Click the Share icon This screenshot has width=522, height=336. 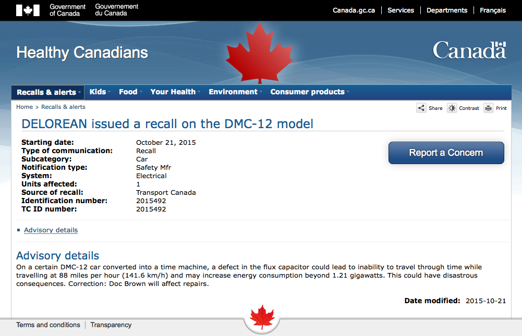(x=421, y=108)
